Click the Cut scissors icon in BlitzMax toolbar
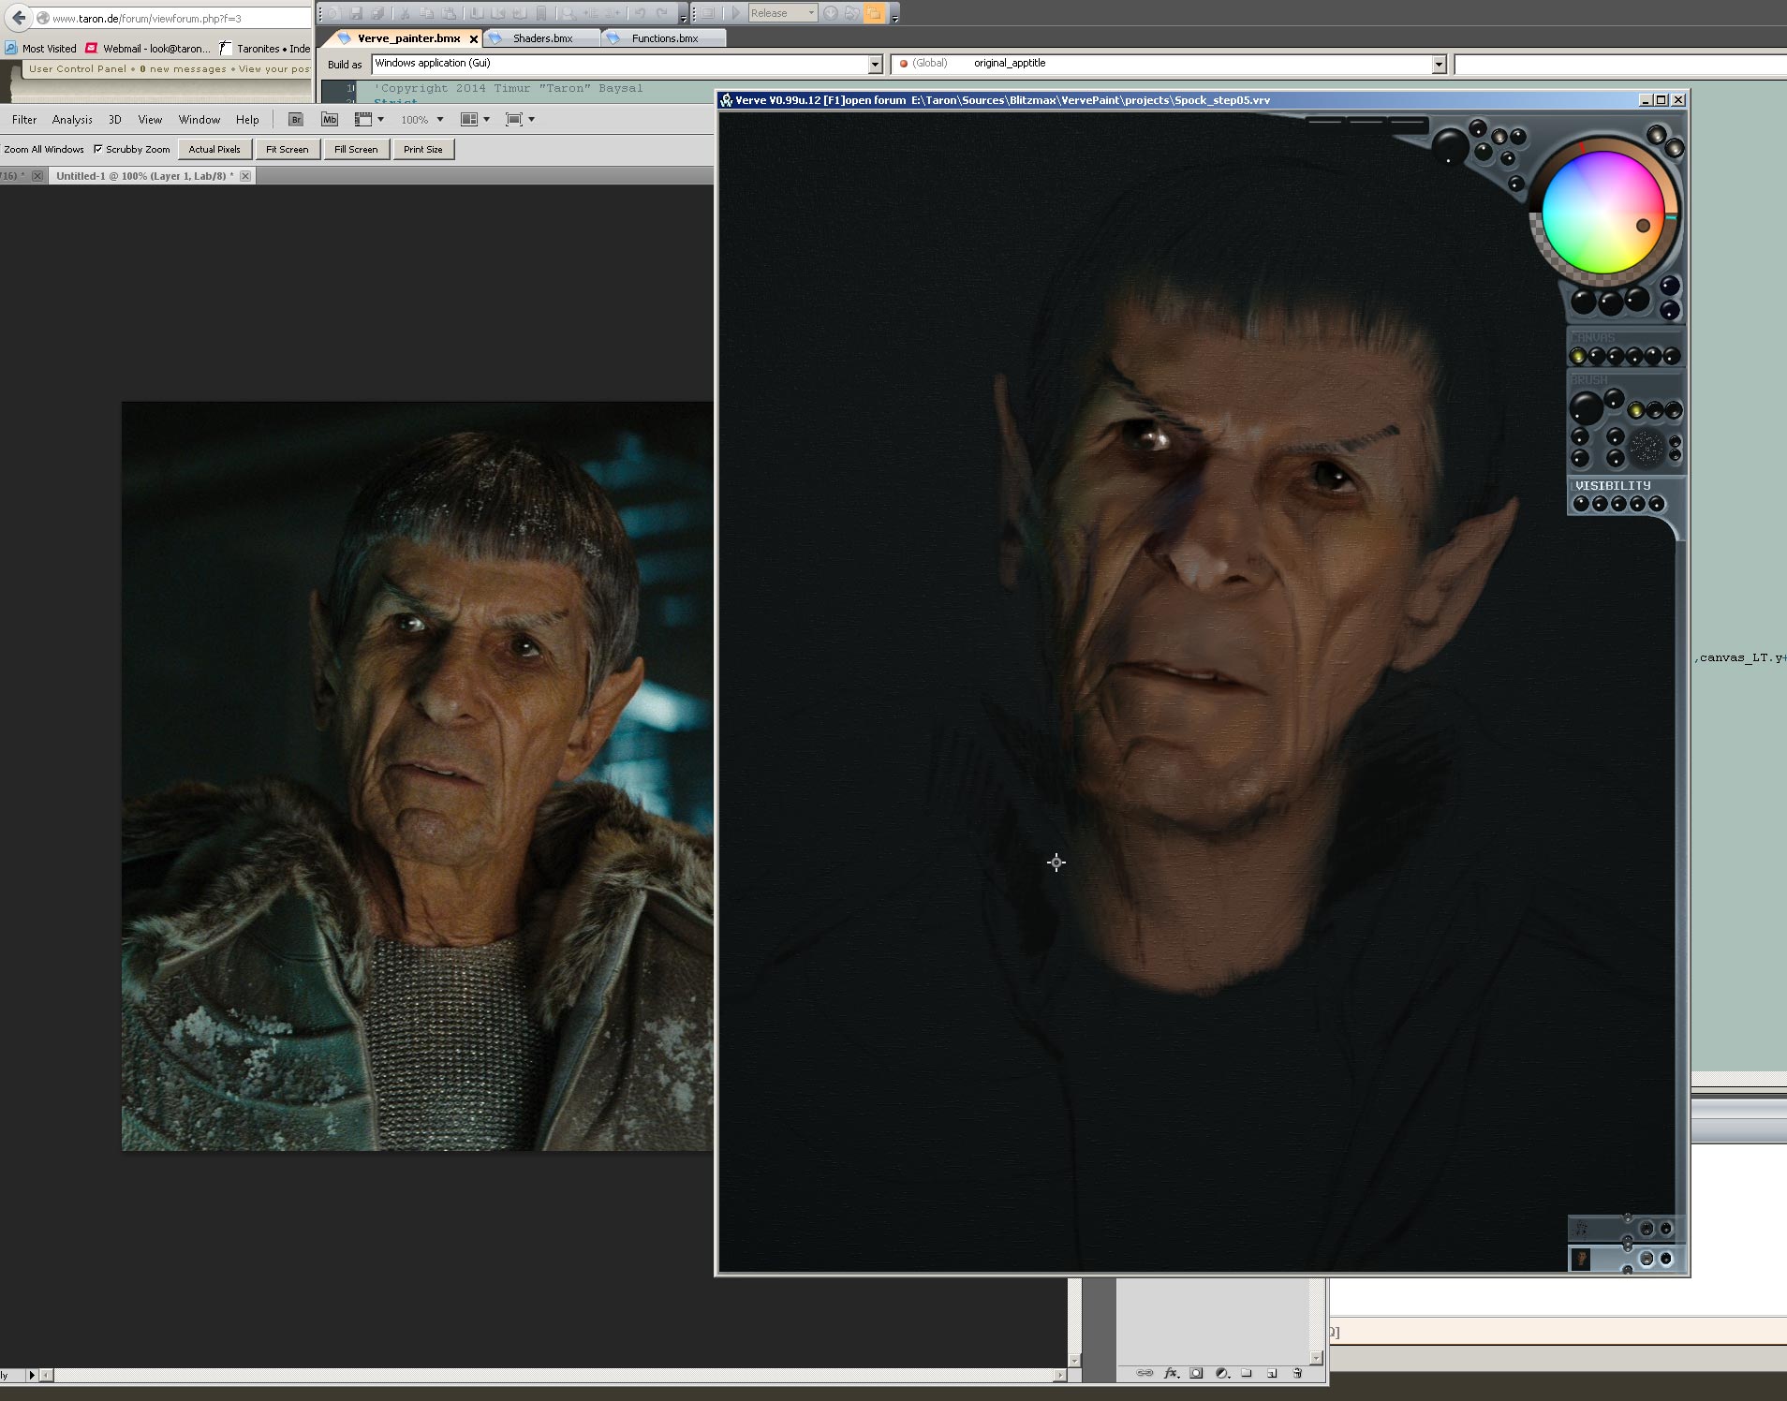 tap(405, 13)
